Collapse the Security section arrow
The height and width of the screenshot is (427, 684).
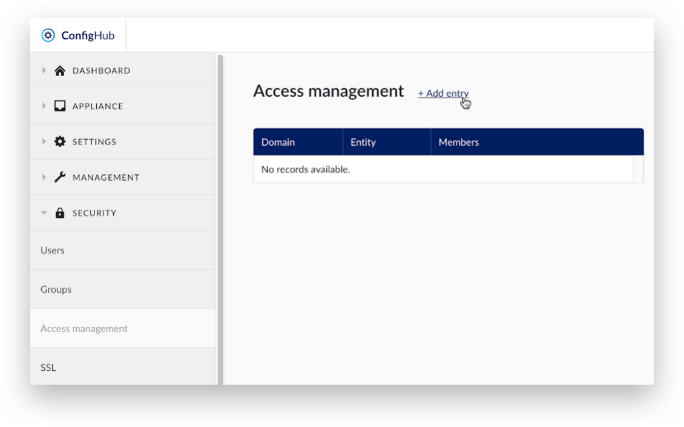click(44, 213)
